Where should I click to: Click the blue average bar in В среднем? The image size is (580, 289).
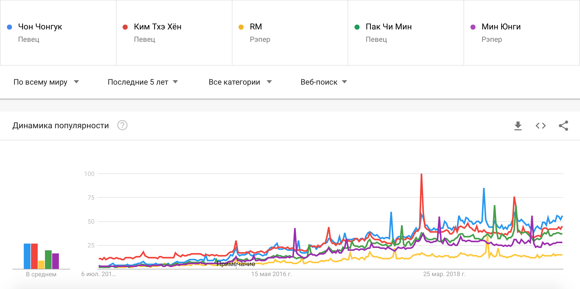click(x=27, y=256)
